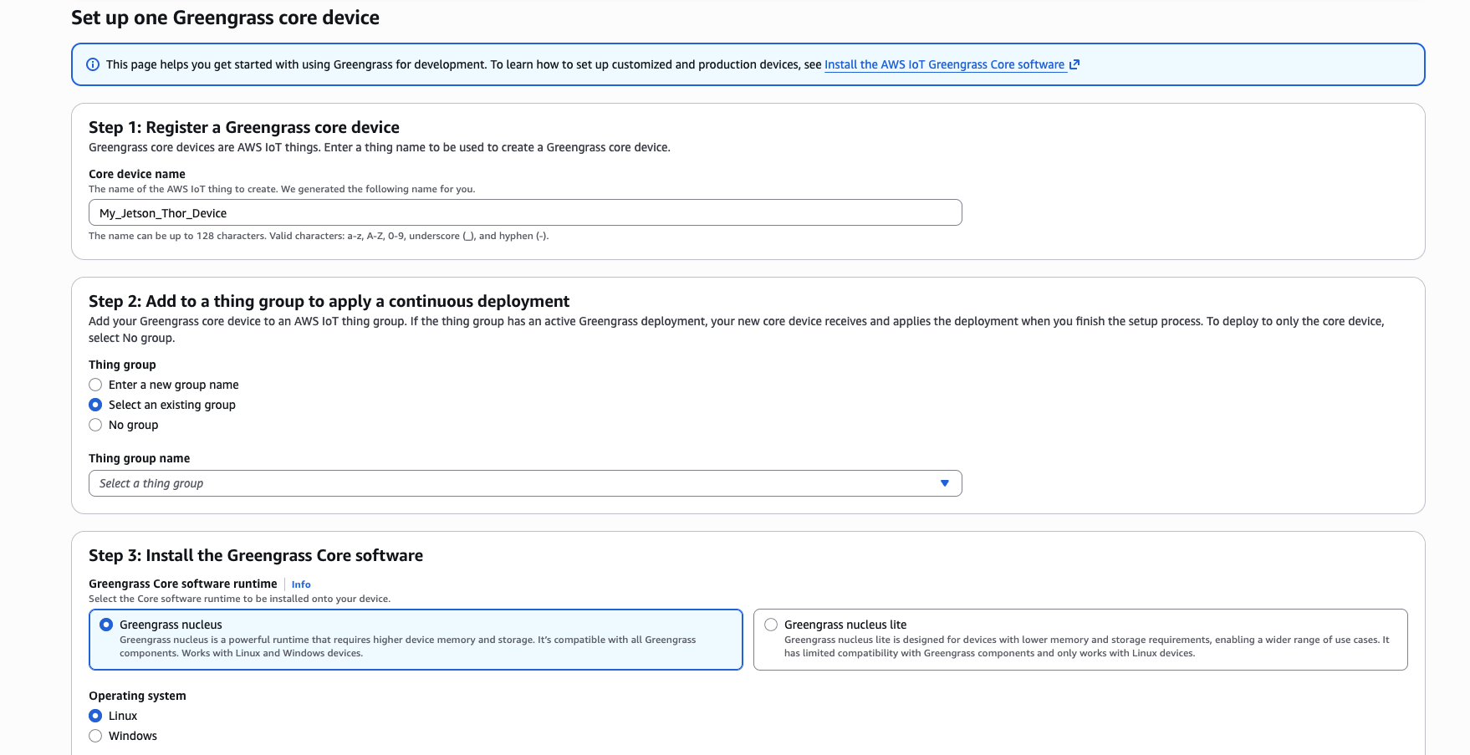
Task: Click the Greengrass nucleus description text
Action: (x=407, y=646)
